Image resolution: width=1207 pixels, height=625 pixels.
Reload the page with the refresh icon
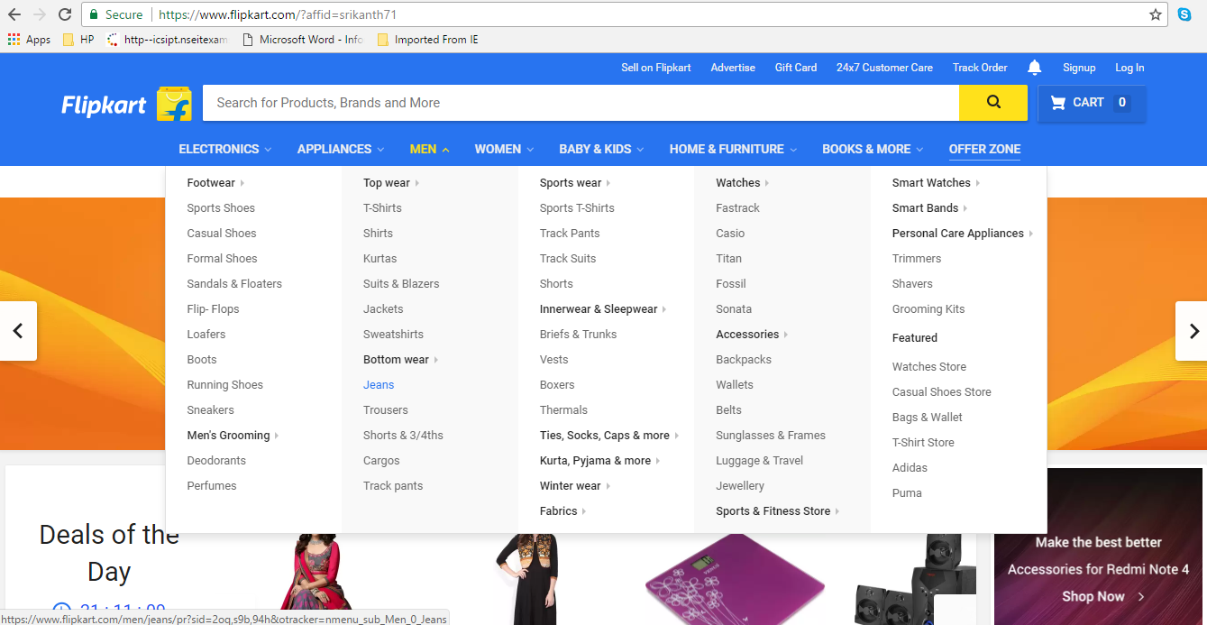point(65,14)
